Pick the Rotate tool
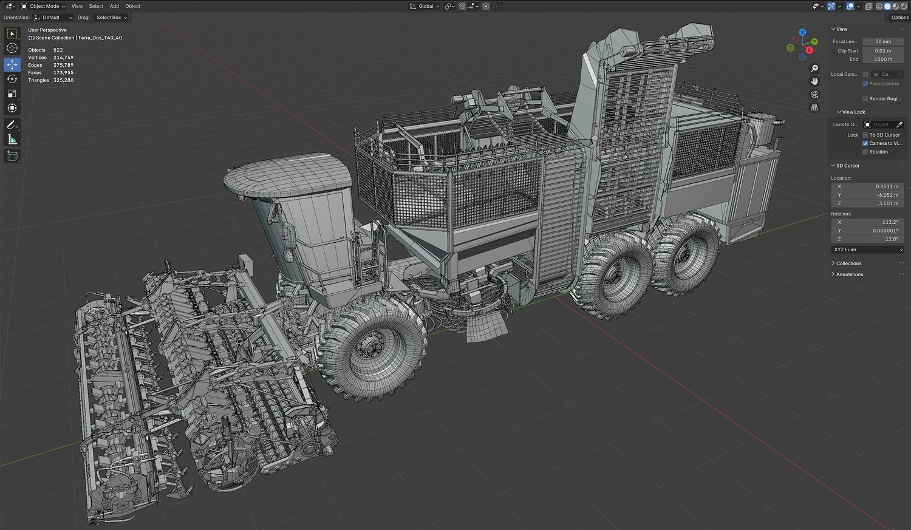The height and width of the screenshot is (530, 911). [12, 79]
